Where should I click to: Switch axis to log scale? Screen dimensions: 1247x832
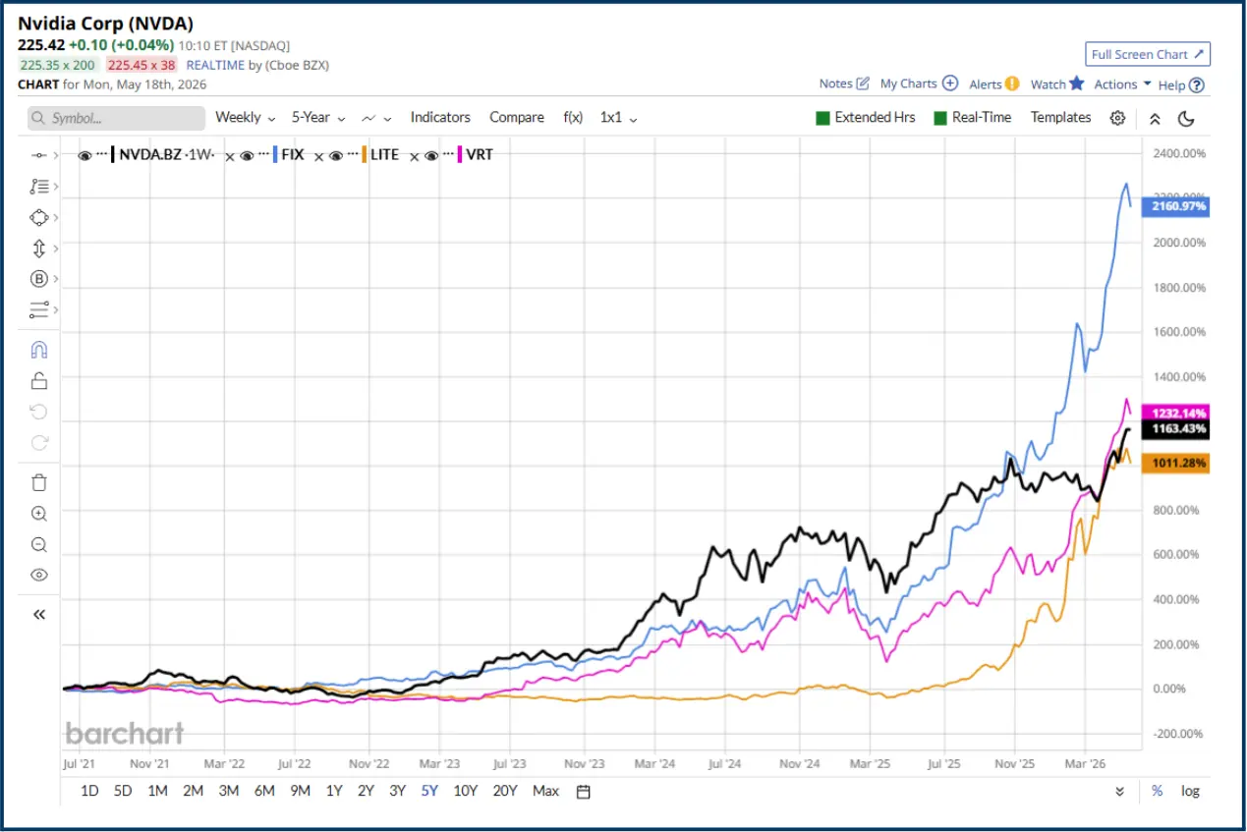click(1189, 791)
